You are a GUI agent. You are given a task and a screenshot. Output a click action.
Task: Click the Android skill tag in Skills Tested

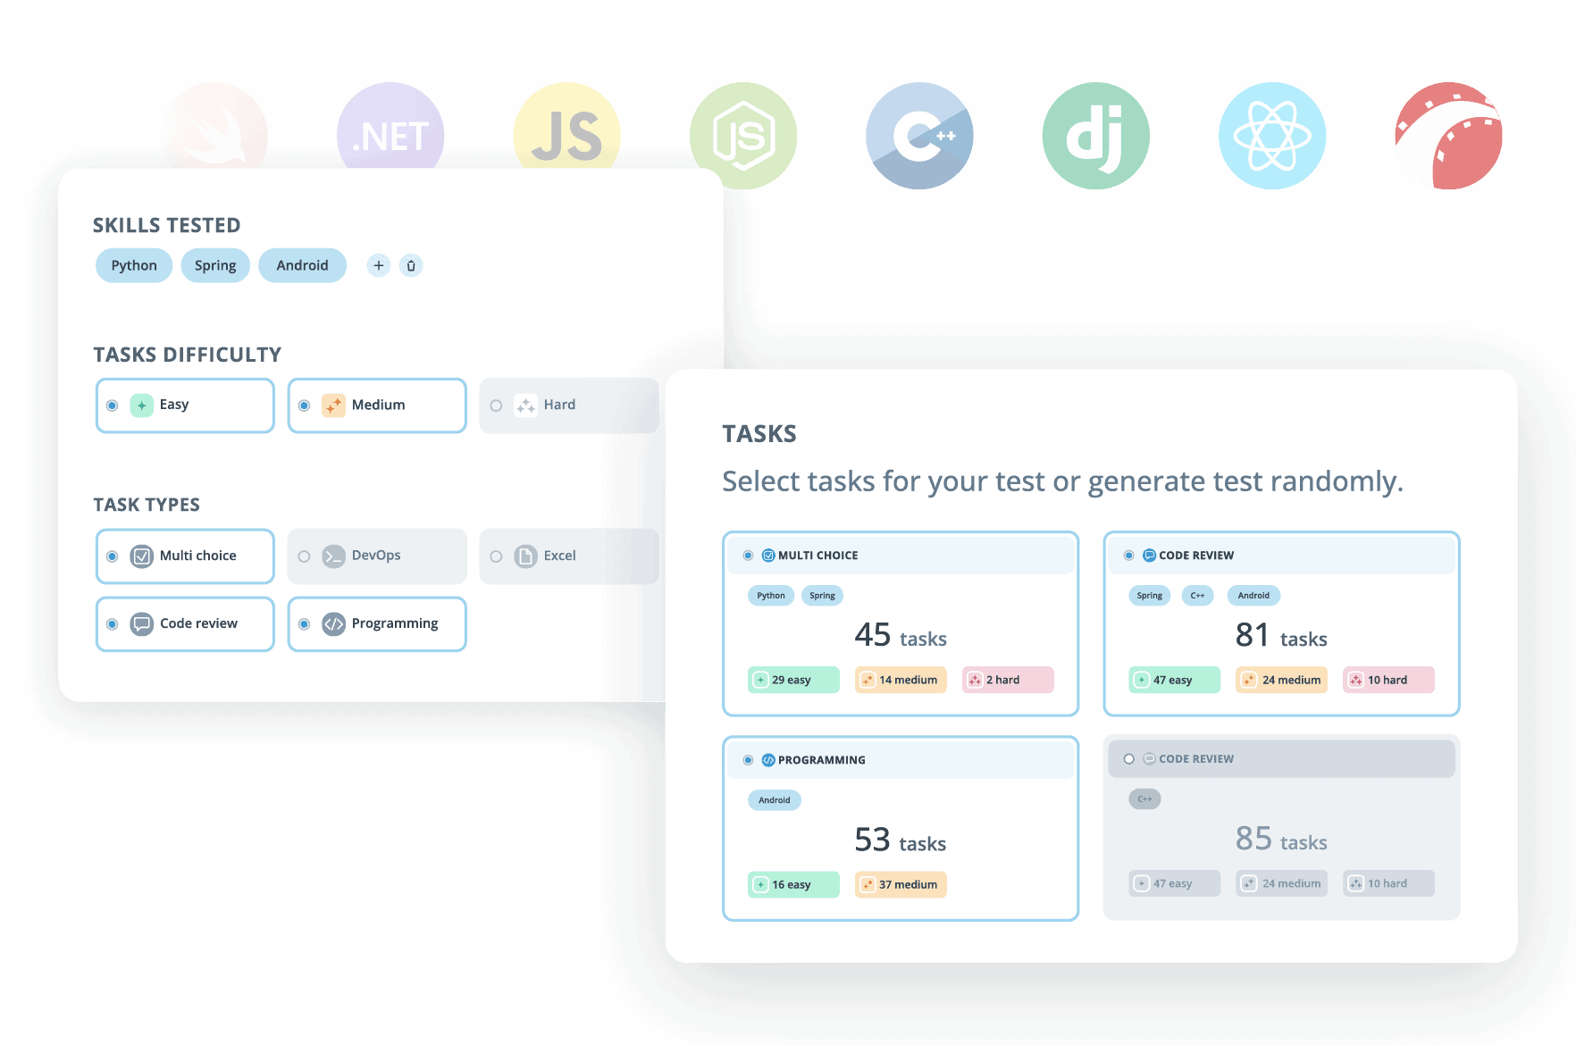302,265
